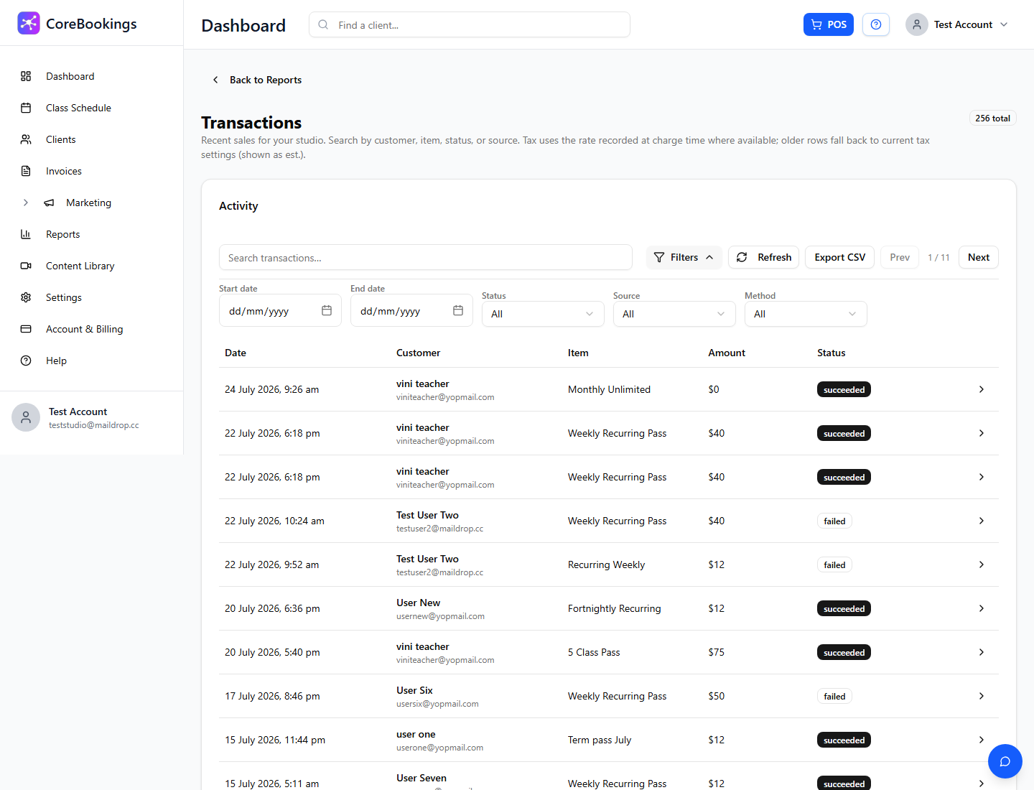Click the Start date input field
This screenshot has width=1034, height=790.
click(280, 310)
